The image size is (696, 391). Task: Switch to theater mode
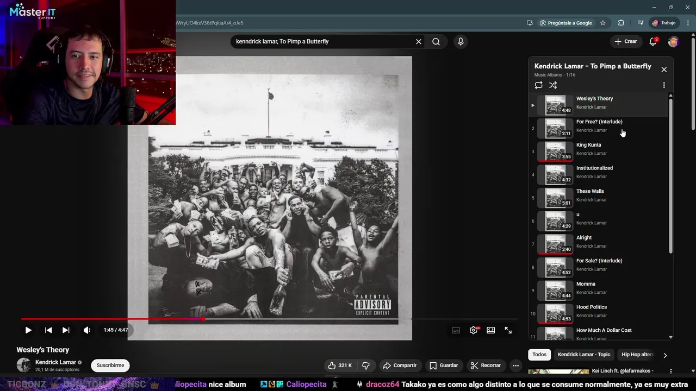coord(491,330)
